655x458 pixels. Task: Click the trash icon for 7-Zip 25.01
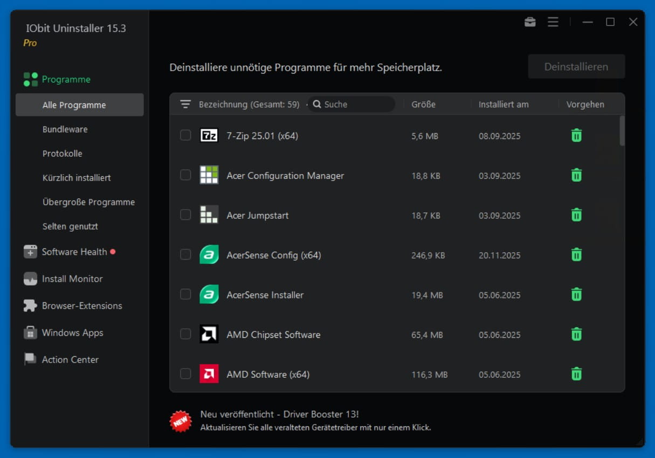click(576, 135)
